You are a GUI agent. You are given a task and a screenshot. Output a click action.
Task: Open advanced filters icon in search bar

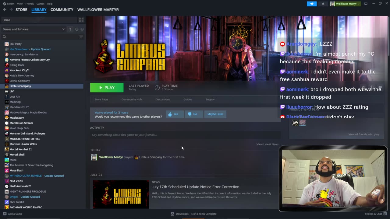(81, 37)
